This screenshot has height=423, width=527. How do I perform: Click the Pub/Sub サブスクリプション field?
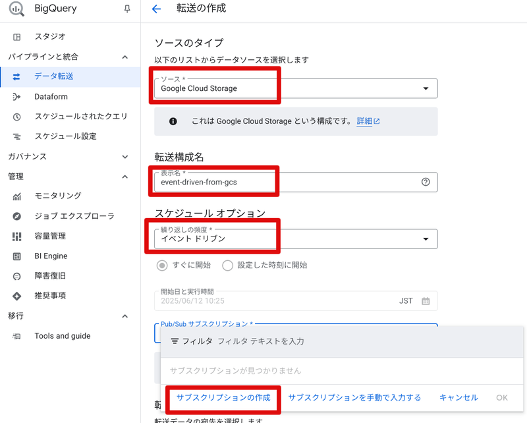coord(296,333)
